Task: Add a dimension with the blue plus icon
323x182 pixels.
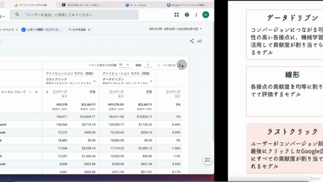Action: [36, 92]
